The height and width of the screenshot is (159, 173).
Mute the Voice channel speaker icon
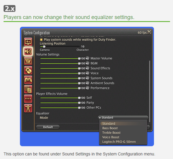point(87,73)
